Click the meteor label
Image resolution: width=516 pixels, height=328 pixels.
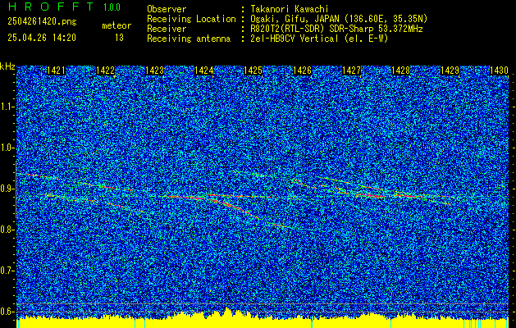click(x=116, y=25)
